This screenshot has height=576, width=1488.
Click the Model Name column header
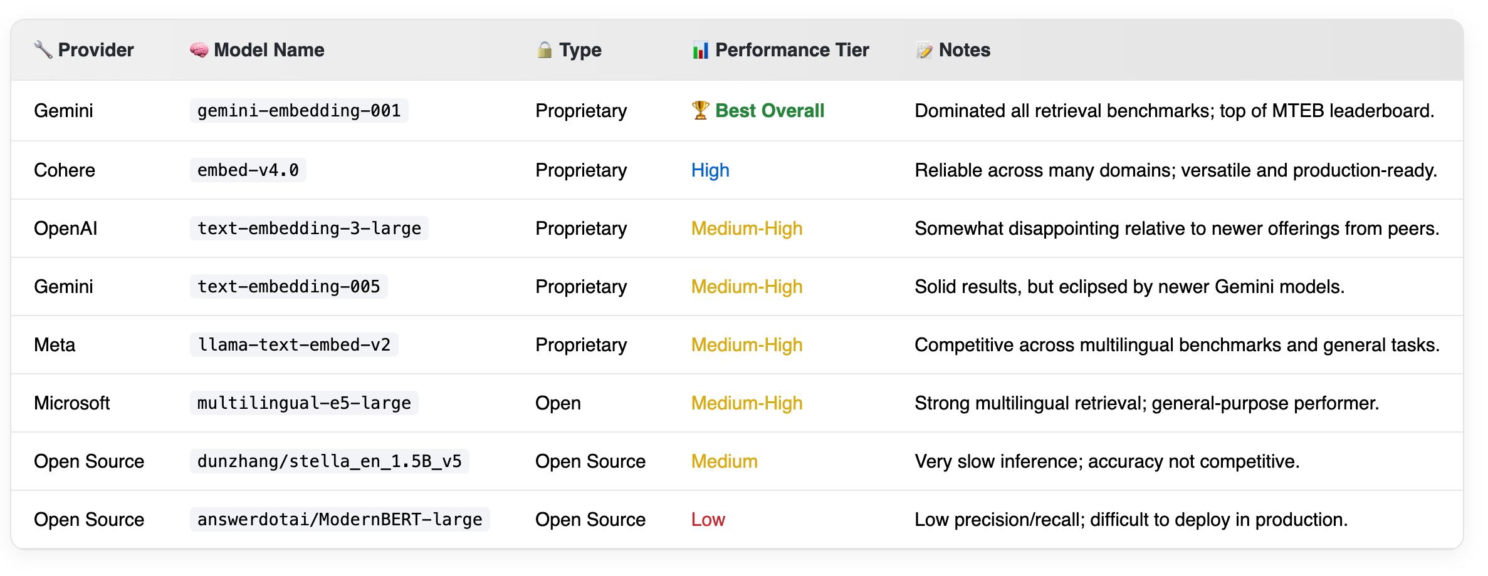(x=269, y=49)
